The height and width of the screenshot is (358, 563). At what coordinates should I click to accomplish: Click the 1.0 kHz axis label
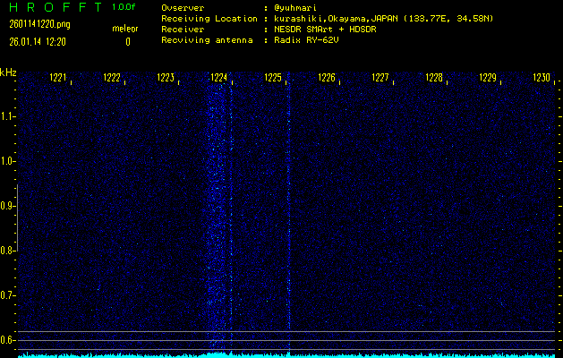coord(6,161)
